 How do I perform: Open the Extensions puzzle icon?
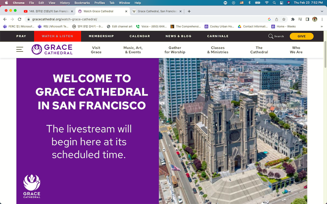tap(293, 19)
